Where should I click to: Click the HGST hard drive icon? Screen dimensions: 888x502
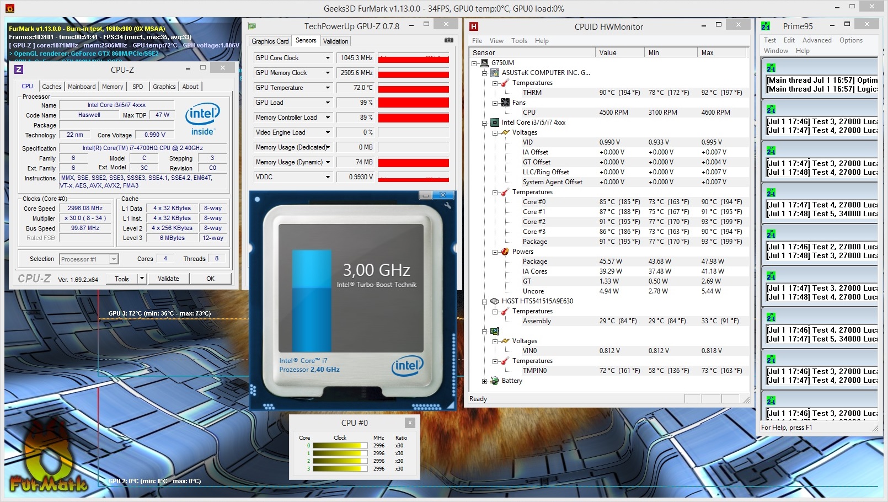pos(495,301)
